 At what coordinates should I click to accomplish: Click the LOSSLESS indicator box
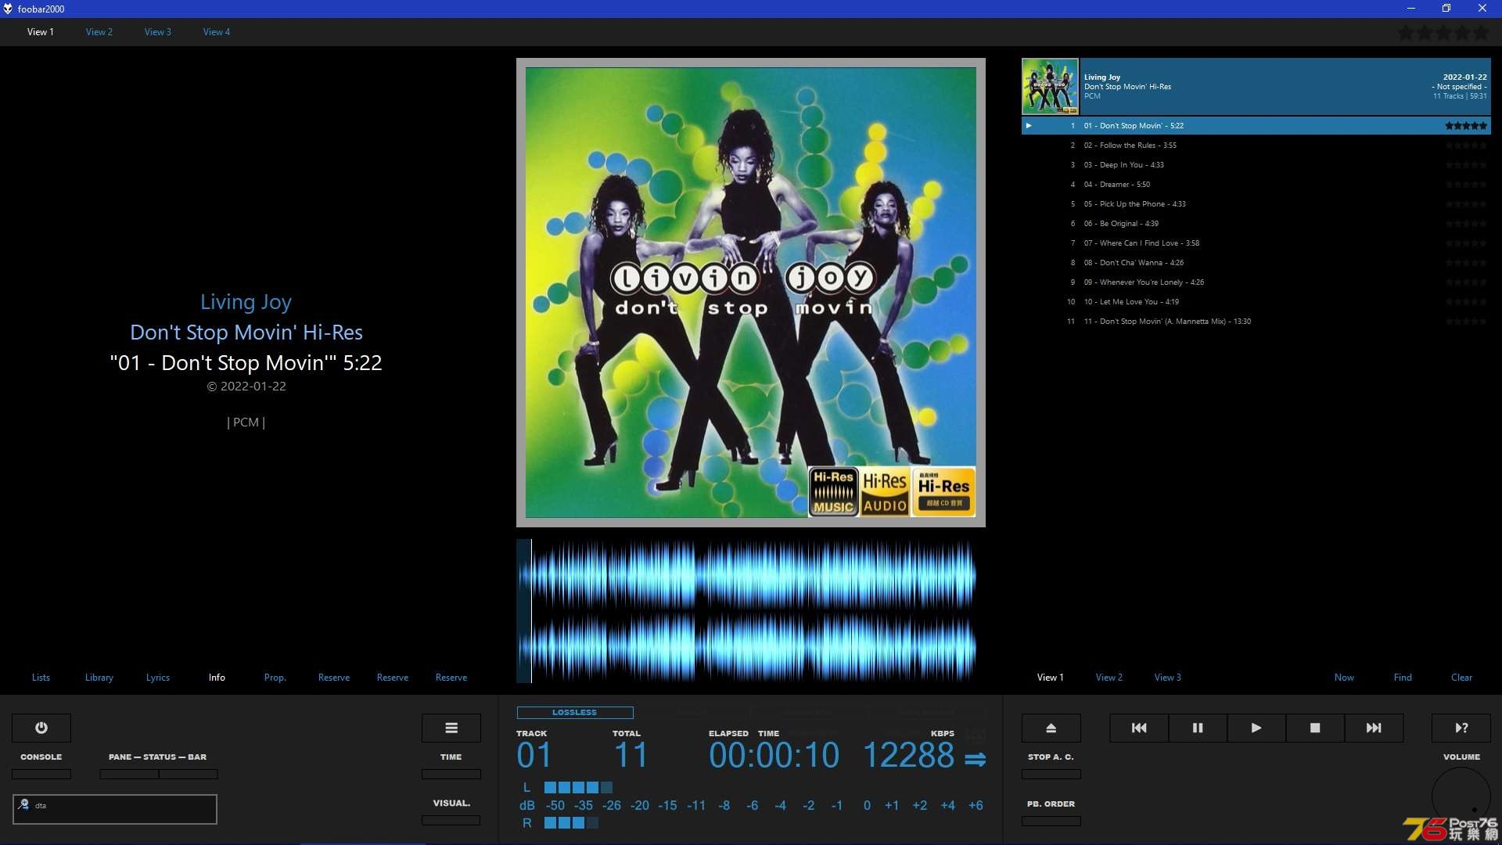[x=575, y=713]
